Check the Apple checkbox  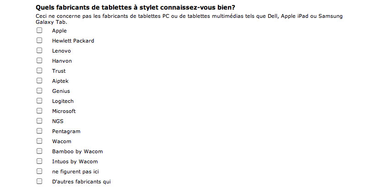coord(39,30)
